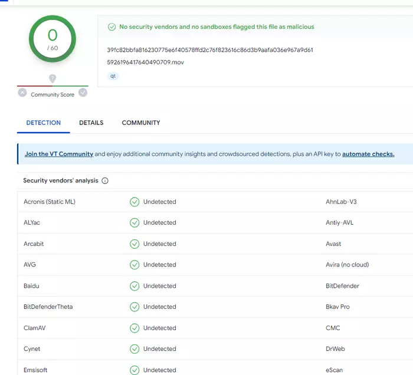Open the DETECTION tab
The width and height of the screenshot is (413, 375).
coord(44,123)
